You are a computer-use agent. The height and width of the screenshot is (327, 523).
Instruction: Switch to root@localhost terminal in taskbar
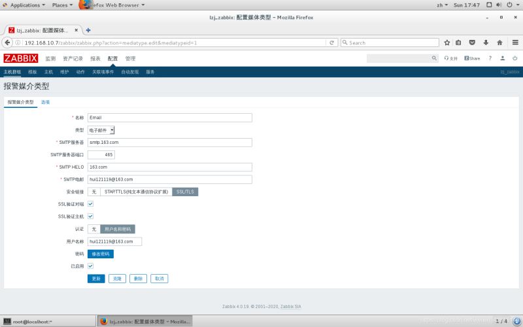pyautogui.click(x=48, y=321)
